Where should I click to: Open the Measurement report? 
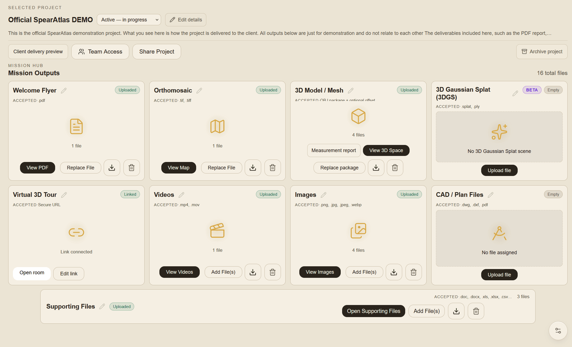click(334, 150)
